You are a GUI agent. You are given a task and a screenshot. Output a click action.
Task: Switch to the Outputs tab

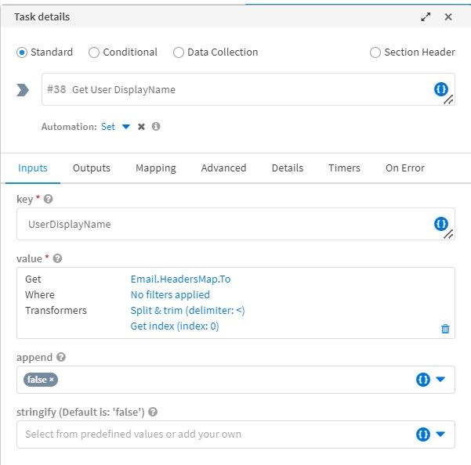tap(92, 168)
